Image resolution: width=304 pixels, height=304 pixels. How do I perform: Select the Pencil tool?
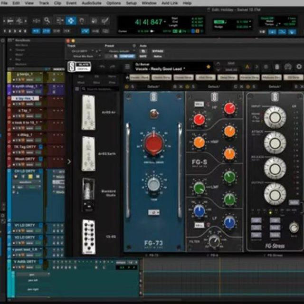105,20
